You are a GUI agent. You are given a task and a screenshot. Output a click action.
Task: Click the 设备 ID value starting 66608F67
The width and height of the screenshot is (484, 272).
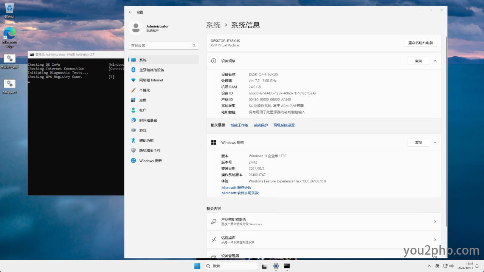click(x=283, y=93)
